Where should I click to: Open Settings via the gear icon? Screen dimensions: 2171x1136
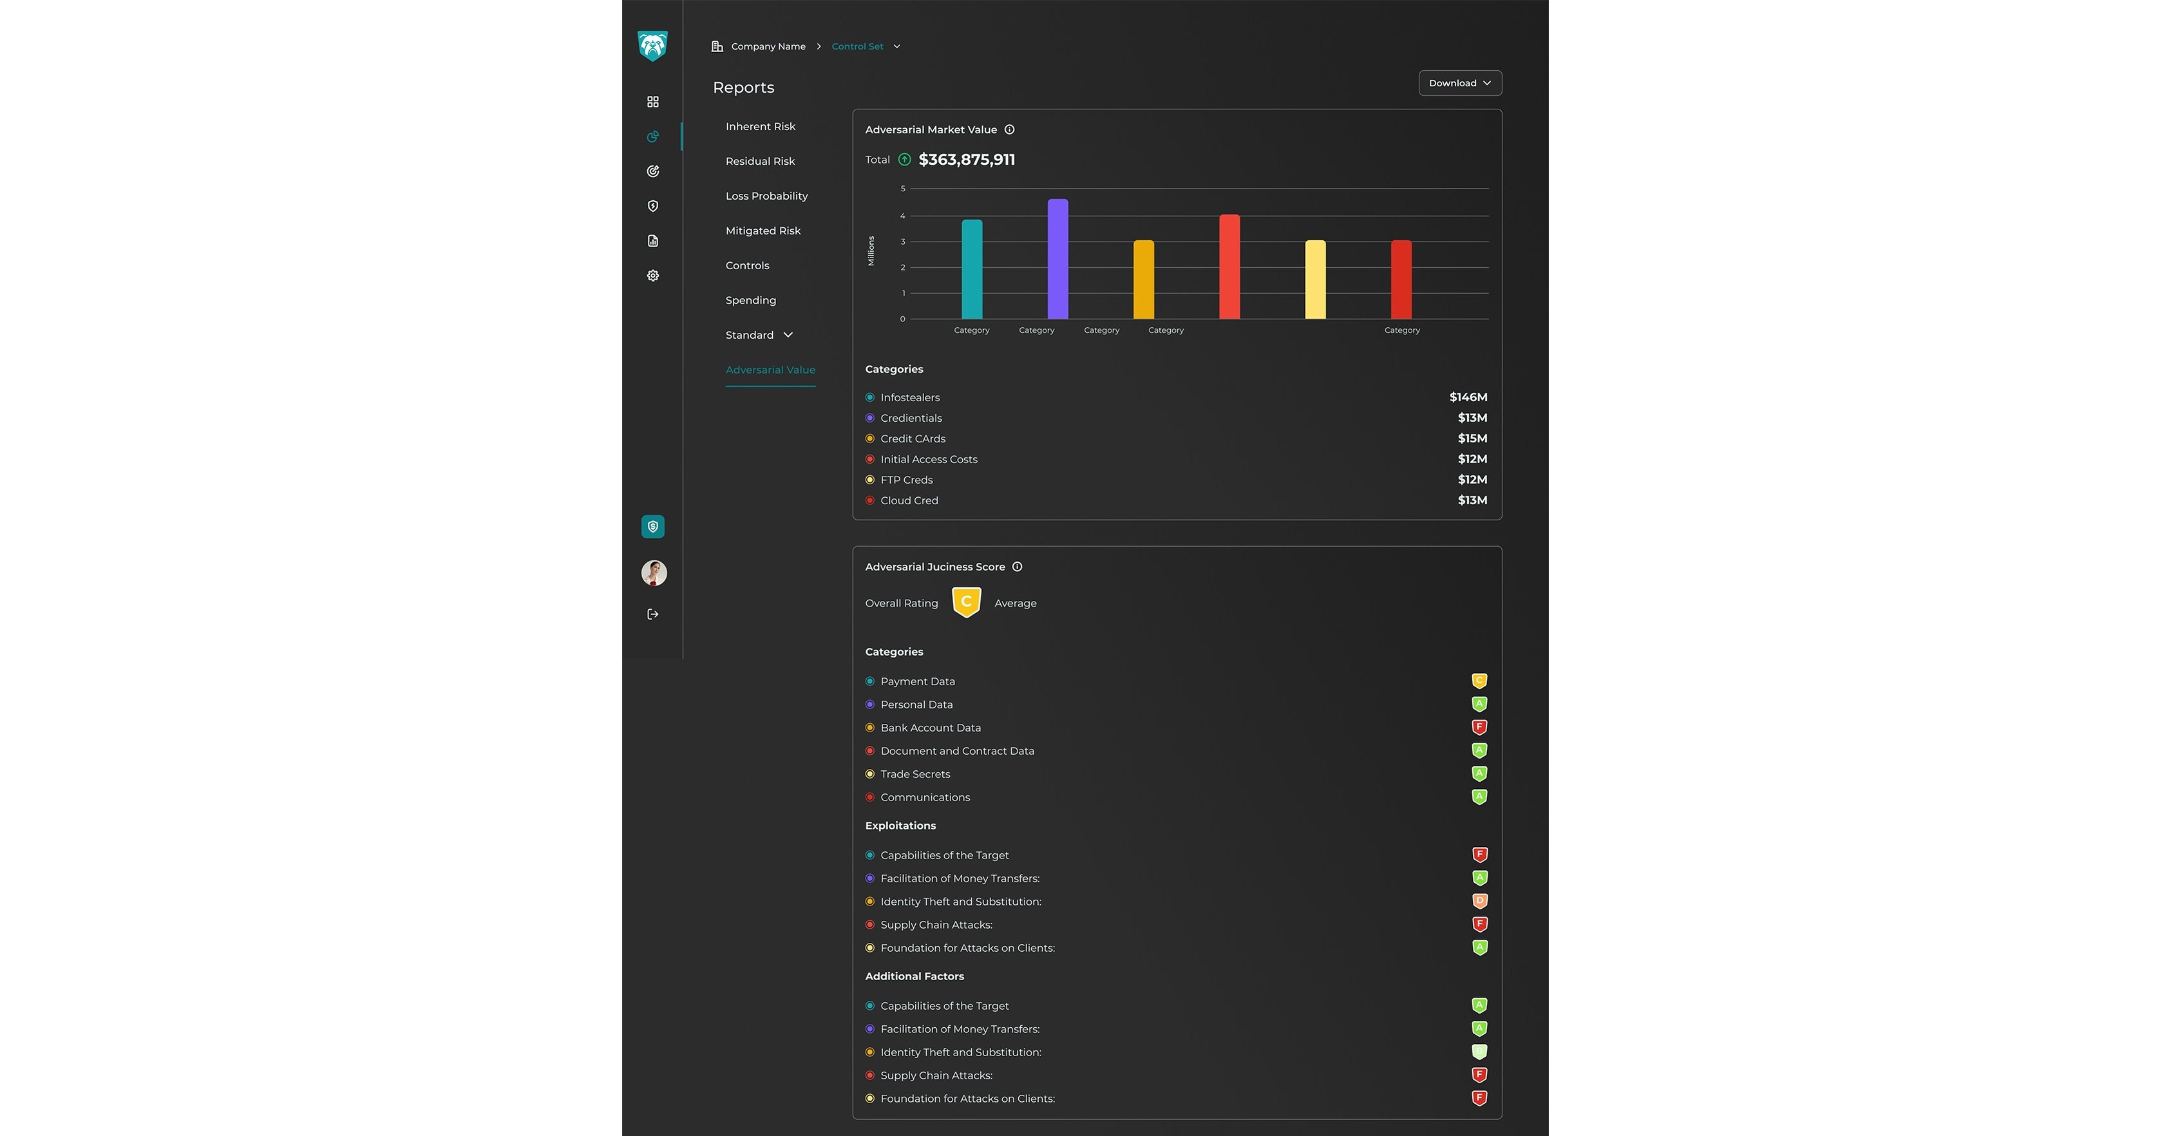pyautogui.click(x=652, y=275)
